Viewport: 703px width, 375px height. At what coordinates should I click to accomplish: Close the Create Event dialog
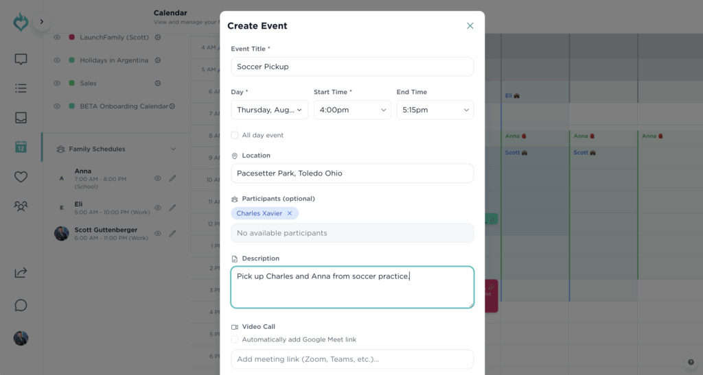click(x=470, y=26)
